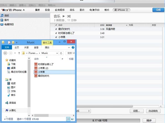Play the iPhone music list

64,16
